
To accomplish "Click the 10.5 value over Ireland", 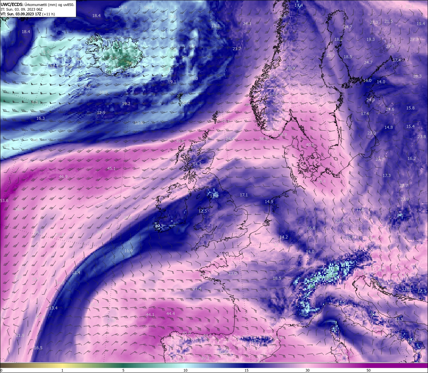I will click(159, 226).
